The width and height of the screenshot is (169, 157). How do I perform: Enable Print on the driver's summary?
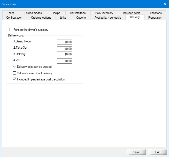tap(11, 30)
